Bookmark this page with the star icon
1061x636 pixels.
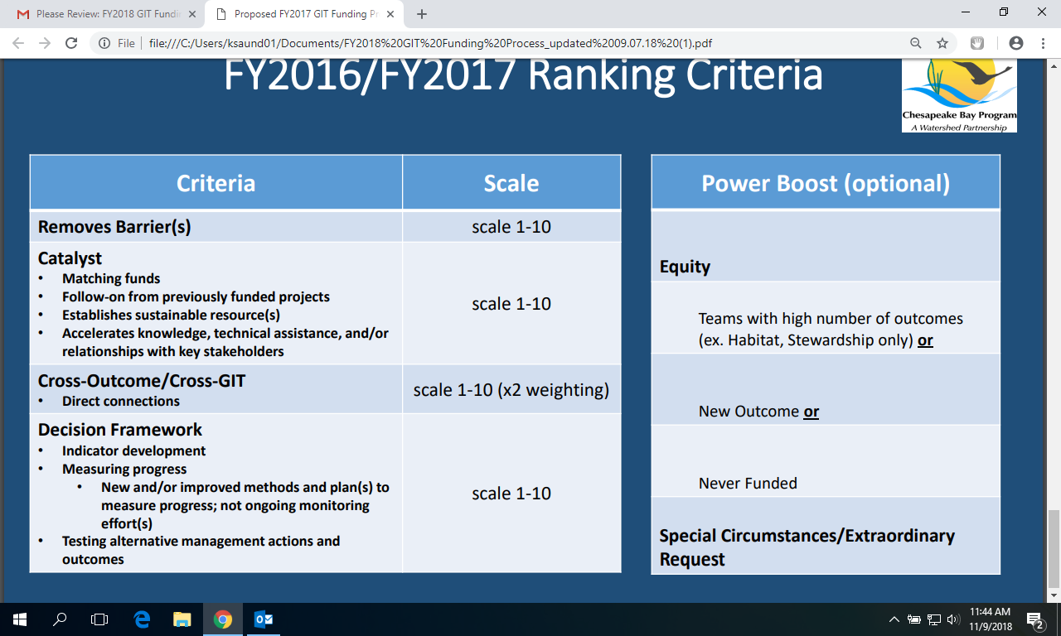click(942, 43)
